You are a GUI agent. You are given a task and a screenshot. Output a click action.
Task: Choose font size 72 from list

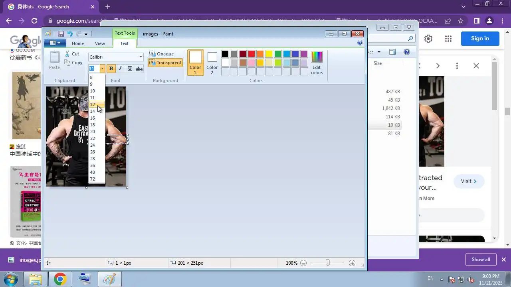97,179
